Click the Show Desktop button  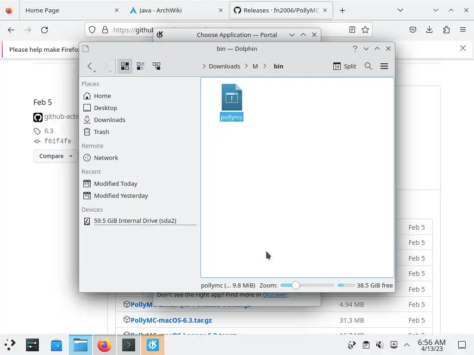pos(462,345)
